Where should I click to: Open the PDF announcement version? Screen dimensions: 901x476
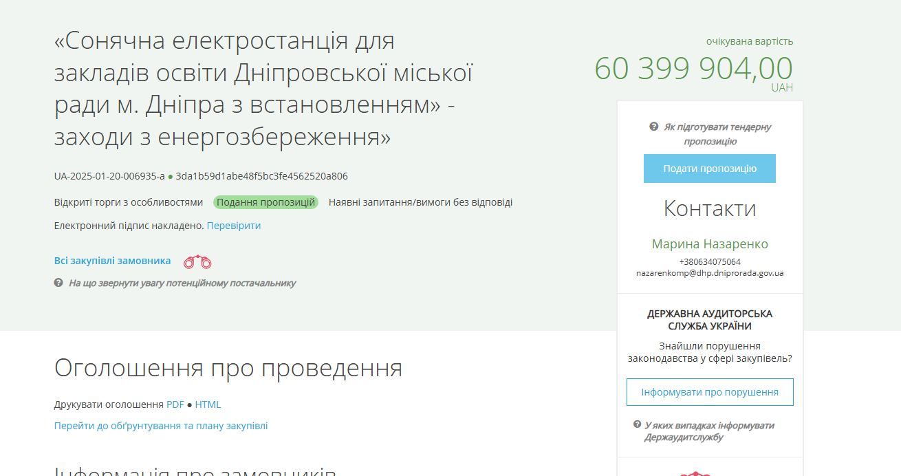click(176, 404)
